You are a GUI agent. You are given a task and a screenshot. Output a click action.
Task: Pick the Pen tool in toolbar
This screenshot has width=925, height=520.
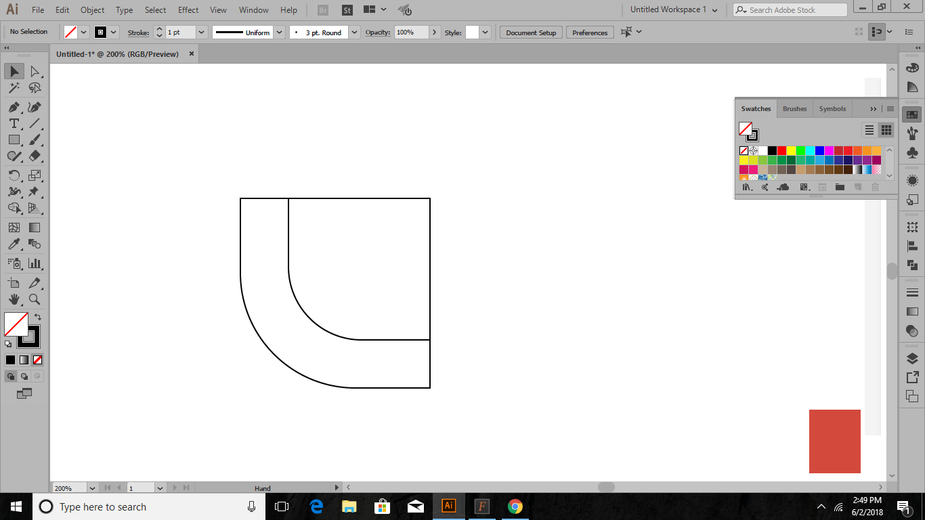[x=14, y=108]
